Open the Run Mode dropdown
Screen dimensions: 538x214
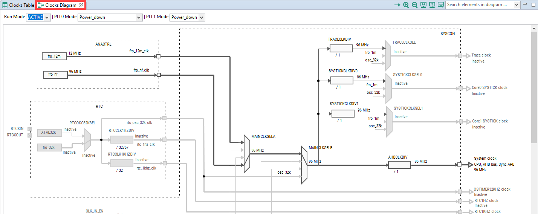38,17
